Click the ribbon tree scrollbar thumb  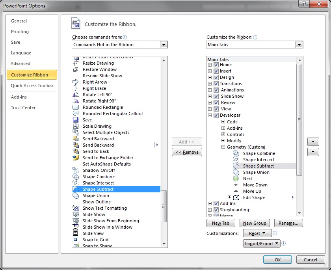pos(299,120)
